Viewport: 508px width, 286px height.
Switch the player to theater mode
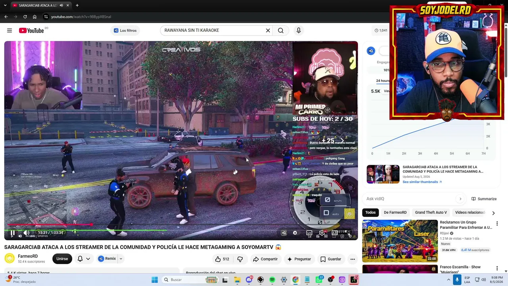click(x=335, y=233)
